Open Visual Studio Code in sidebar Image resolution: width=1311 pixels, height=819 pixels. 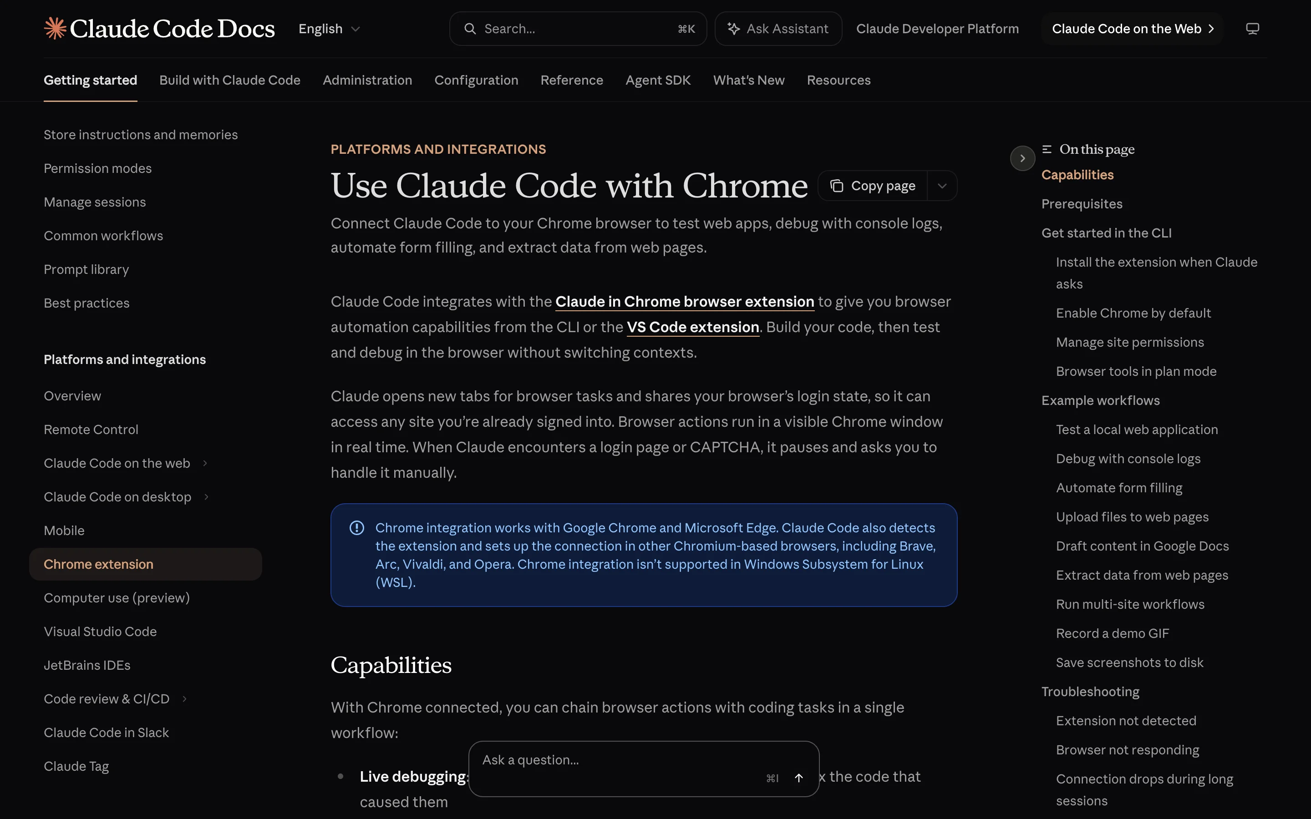coord(100,632)
